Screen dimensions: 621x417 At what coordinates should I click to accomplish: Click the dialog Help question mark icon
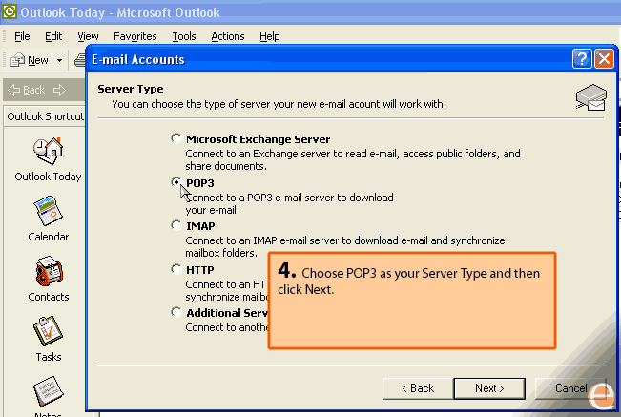point(582,59)
